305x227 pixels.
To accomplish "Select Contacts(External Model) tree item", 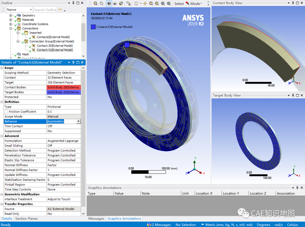I will [x=53, y=37].
